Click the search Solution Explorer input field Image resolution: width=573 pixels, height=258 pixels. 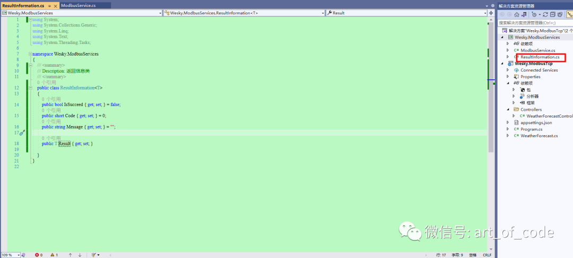click(x=535, y=23)
